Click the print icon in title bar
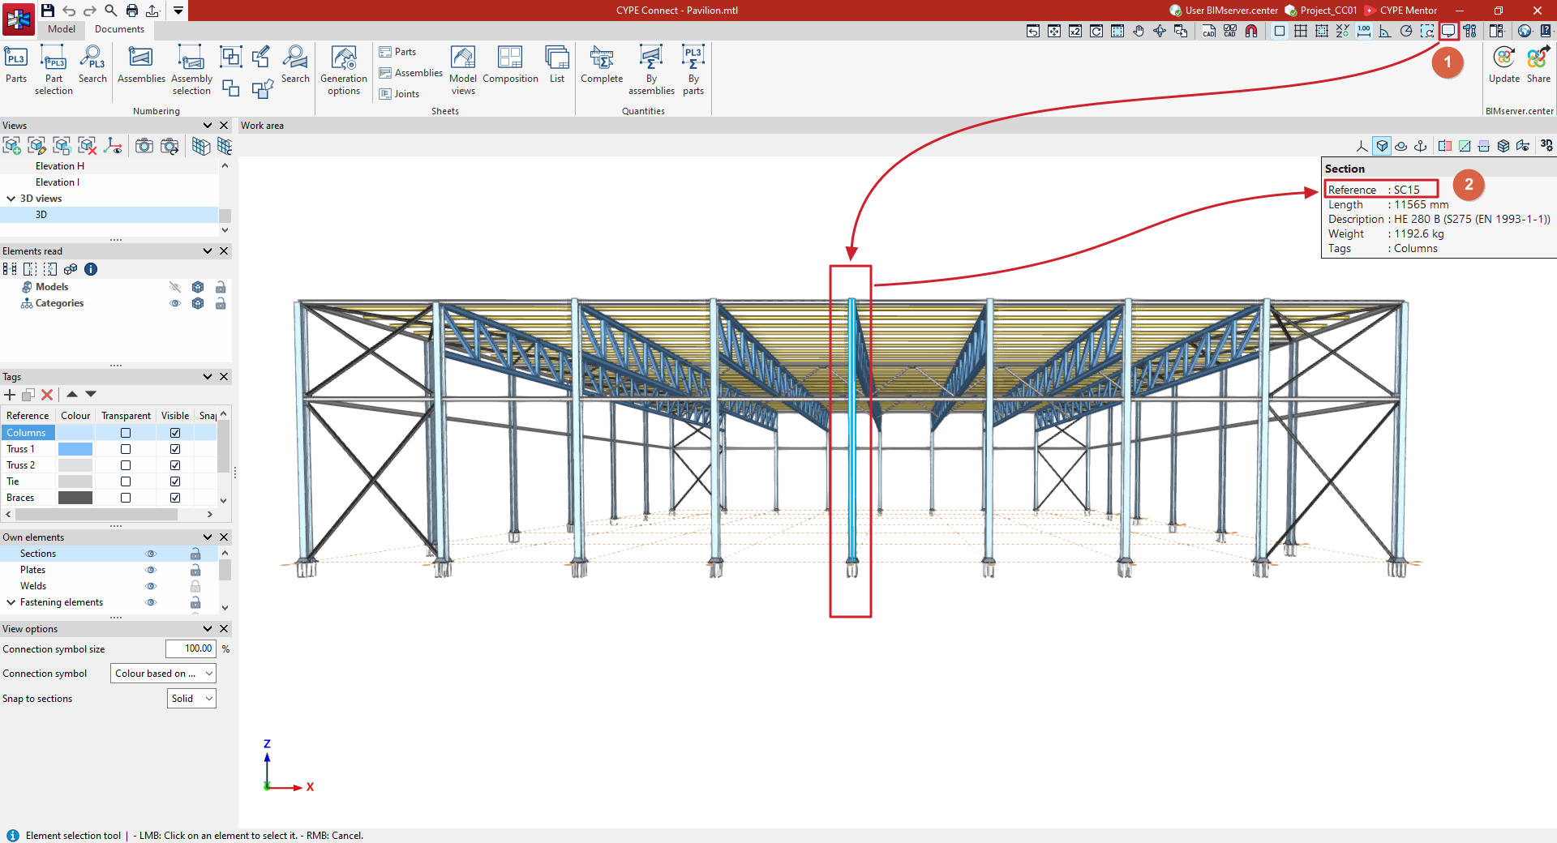This screenshot has width=1557, height=843. point(132,11)
